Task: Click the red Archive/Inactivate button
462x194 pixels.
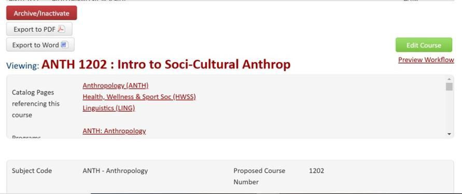Action: click(x=41, y=13)
